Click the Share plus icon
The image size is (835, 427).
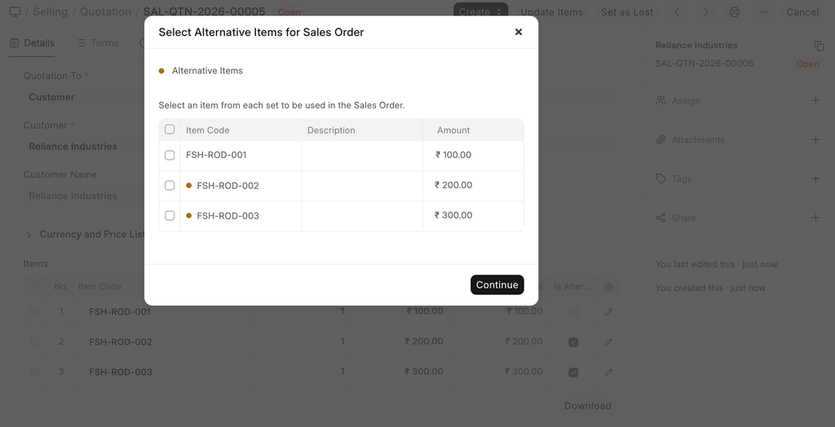tap(815, 218)
